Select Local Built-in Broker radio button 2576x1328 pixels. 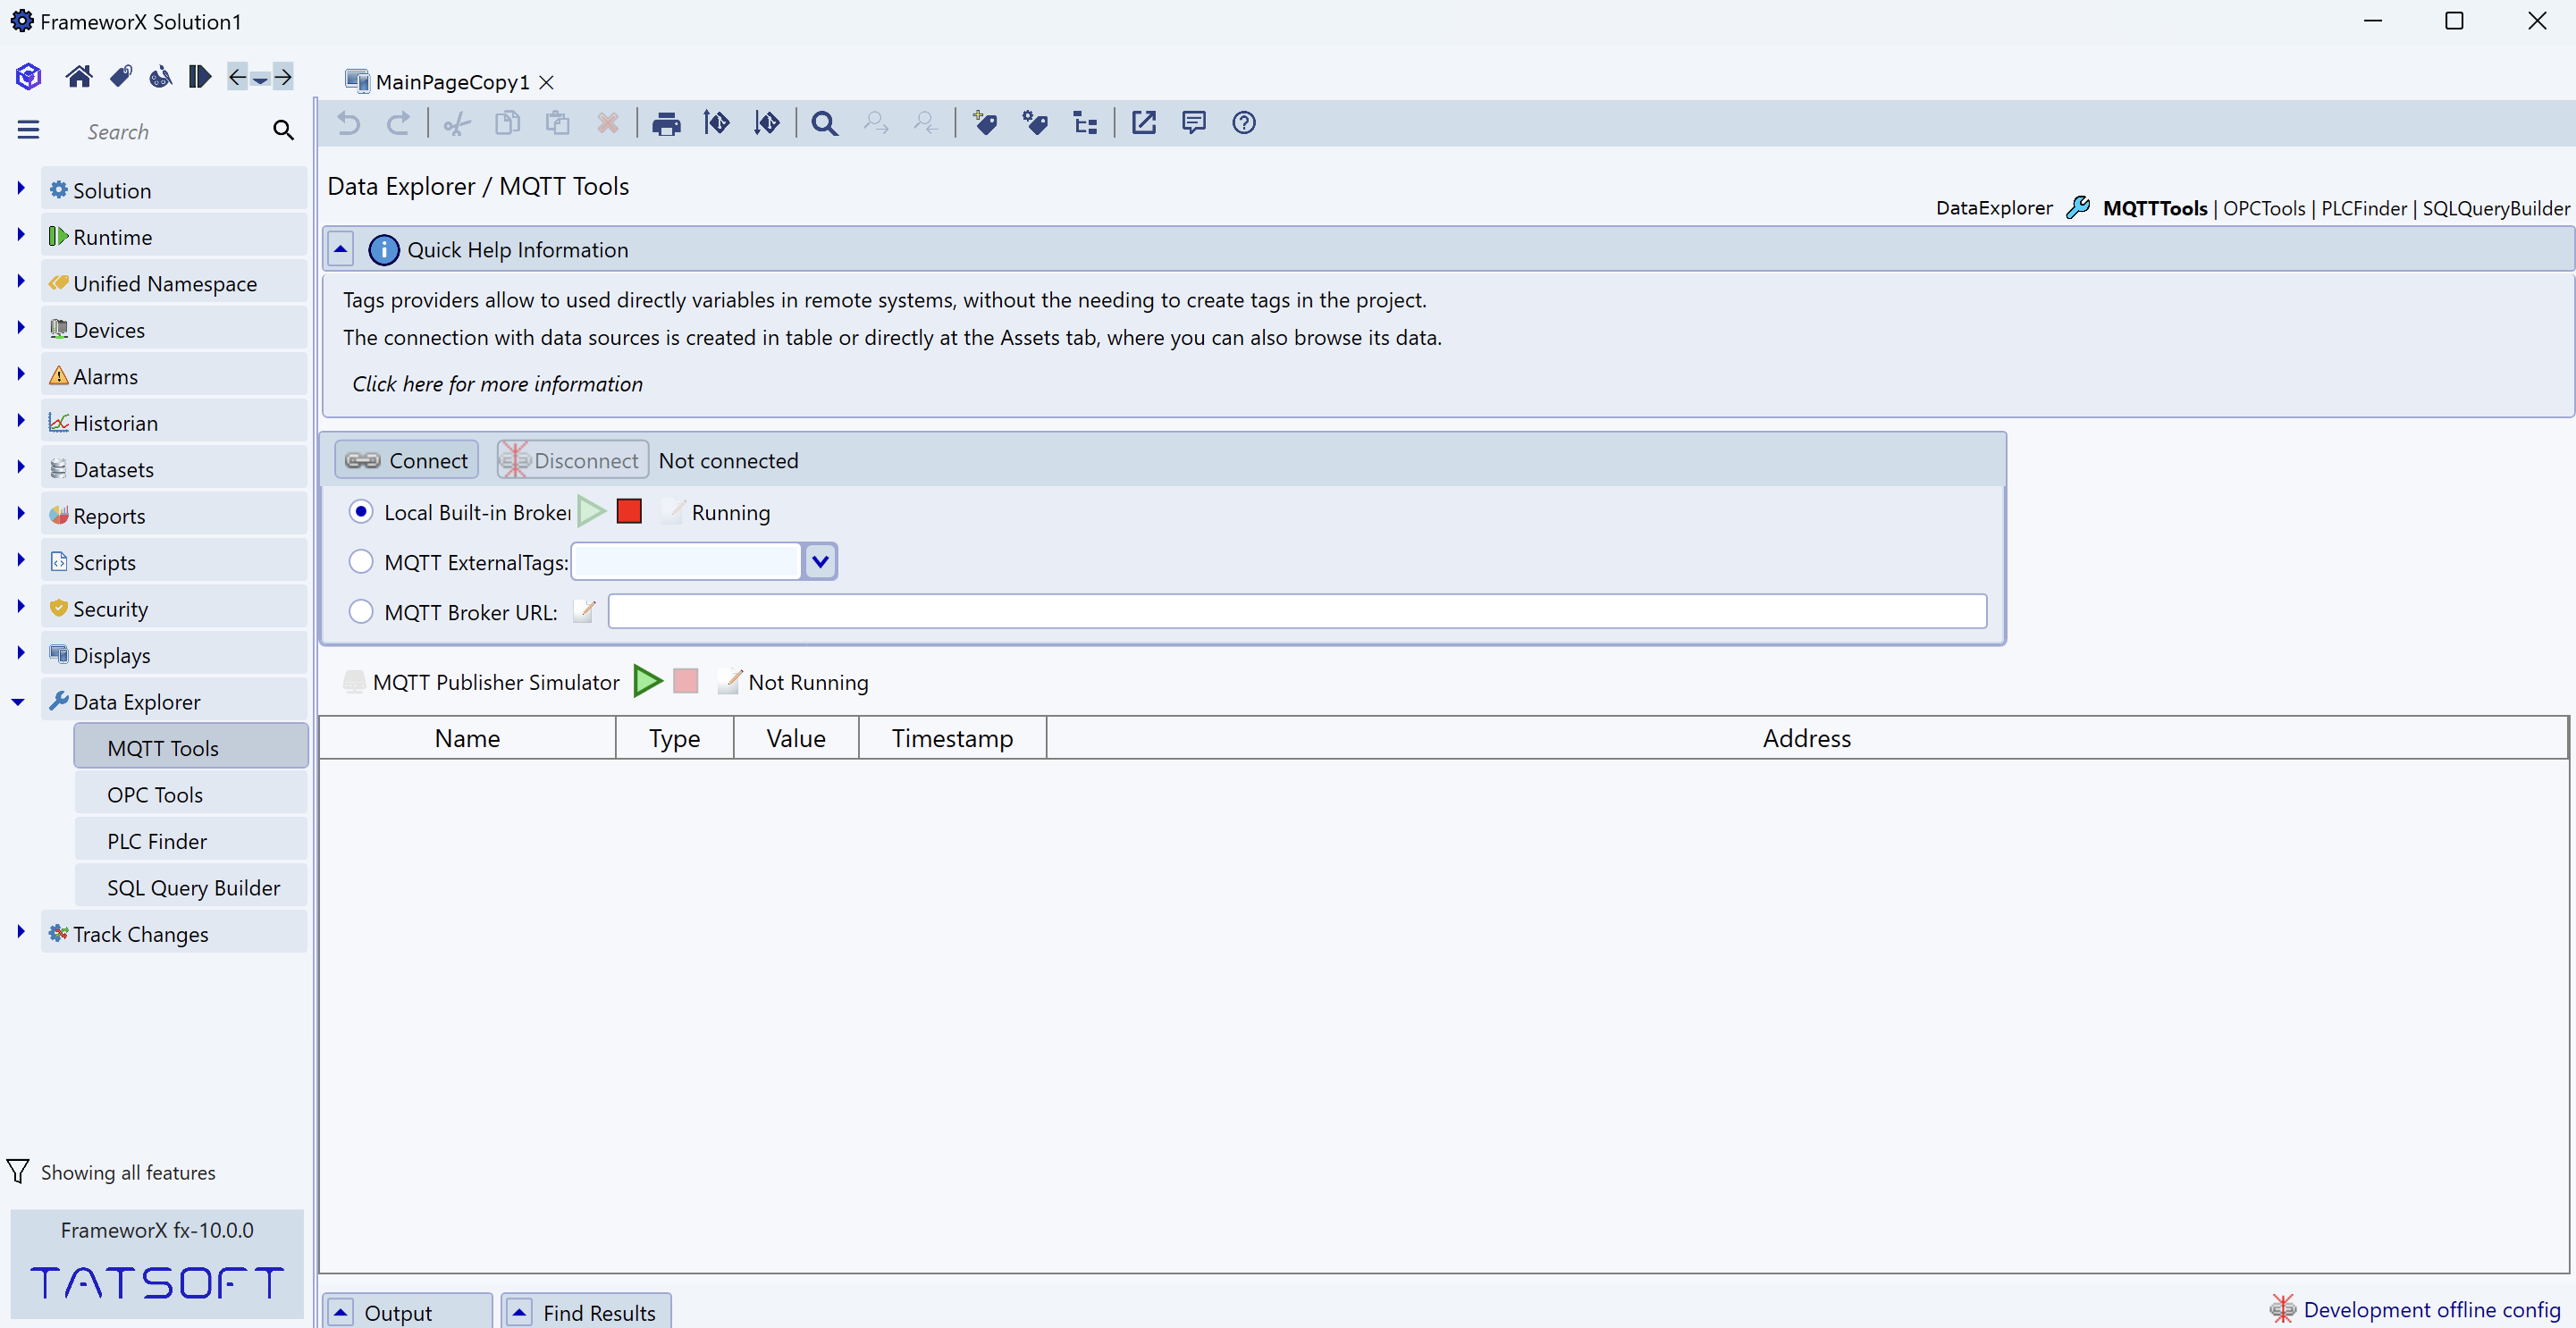(x=361, y=512)
